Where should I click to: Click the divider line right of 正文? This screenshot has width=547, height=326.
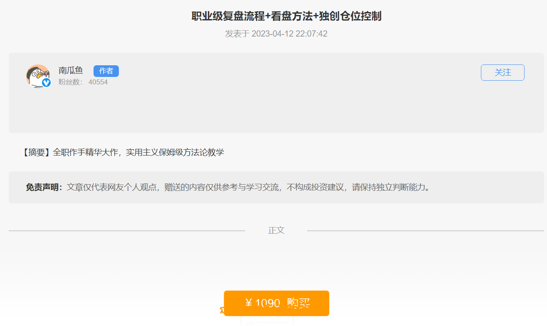pyautogui.click(x=425, y=230)
